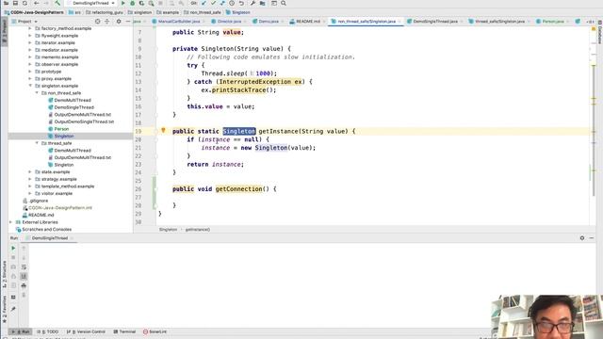603x339 pixels.
Task: Click the Synchronize refresh icon in toolbar
Action: click(25, 3)
